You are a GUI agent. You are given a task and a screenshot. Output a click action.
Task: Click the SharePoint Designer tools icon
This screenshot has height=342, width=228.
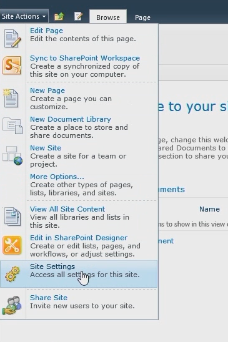point(12,245)
